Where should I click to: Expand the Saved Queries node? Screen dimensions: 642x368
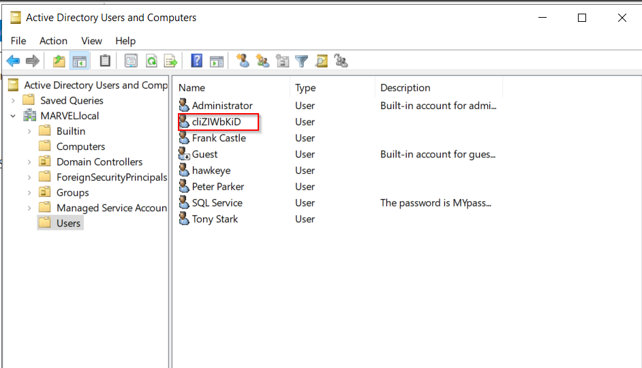tap(13, 101)
